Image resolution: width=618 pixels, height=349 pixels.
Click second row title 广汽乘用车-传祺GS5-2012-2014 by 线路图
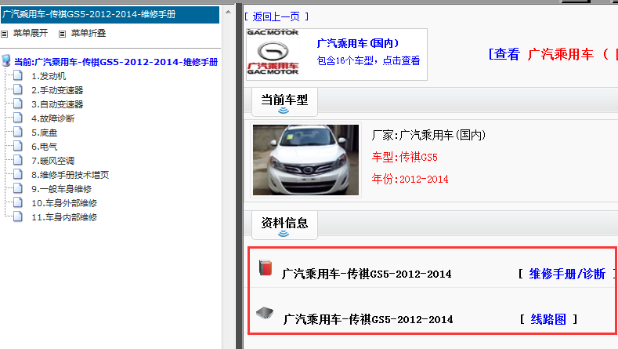[368, 319]
